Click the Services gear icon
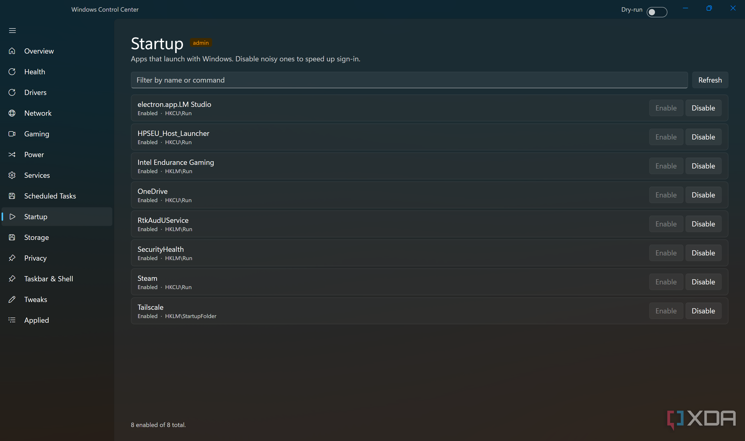This screenshot has height=441, width=745. click(x=12, y=175)
